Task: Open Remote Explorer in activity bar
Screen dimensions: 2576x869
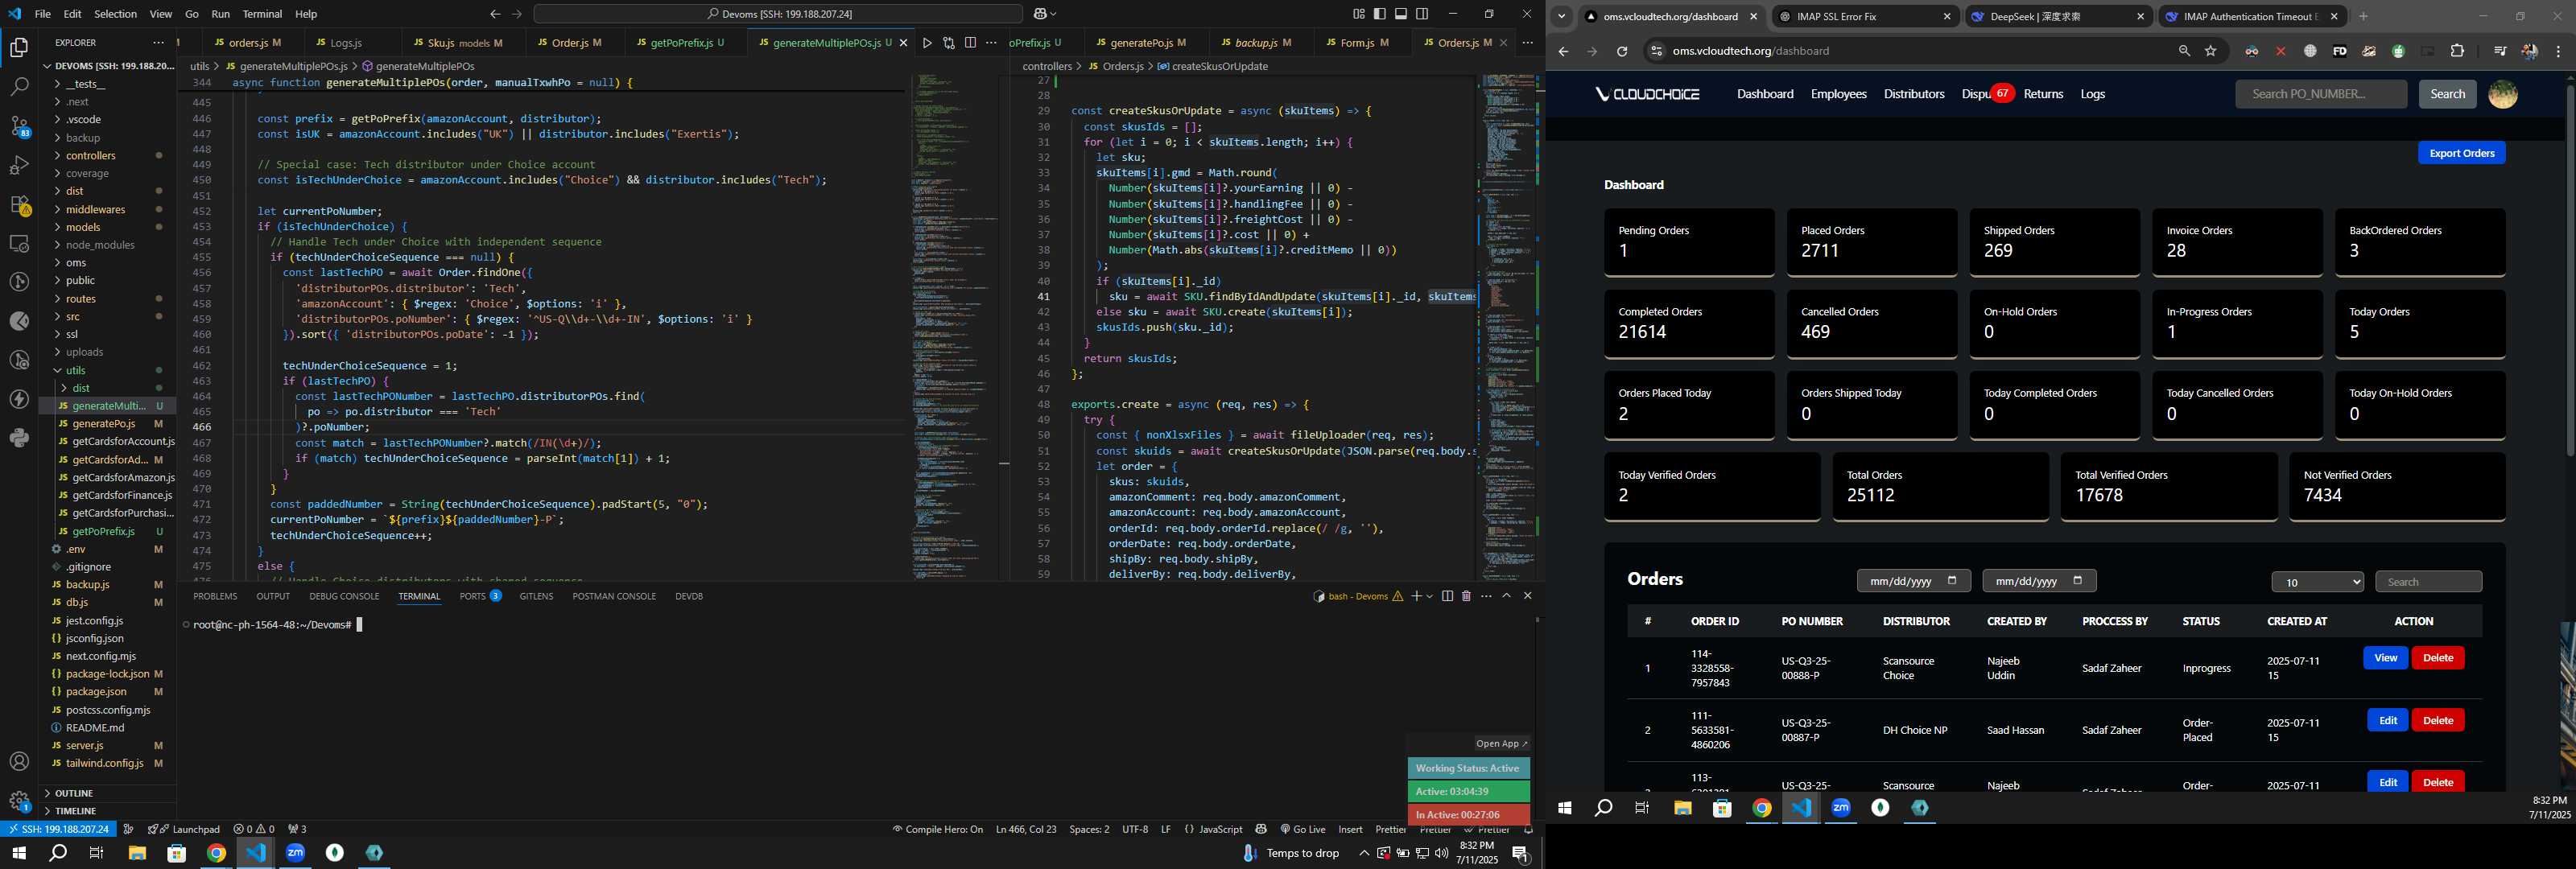Action: pyautogui.click(x=19, y=243)
